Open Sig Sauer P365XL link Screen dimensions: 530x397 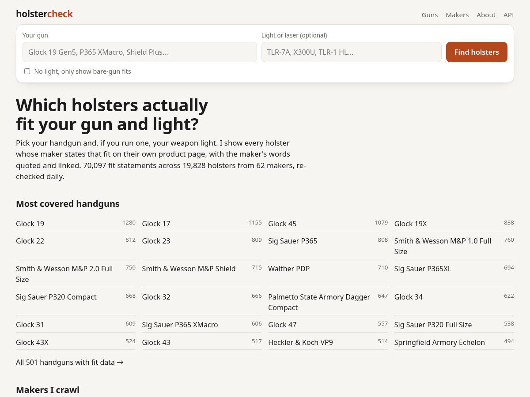click(423, 269)
